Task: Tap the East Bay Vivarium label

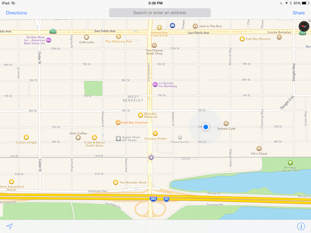Action: coord(135,123)
